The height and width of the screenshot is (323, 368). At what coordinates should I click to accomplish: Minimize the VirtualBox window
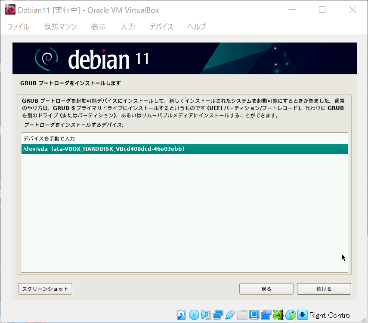[x=292, y=10]
